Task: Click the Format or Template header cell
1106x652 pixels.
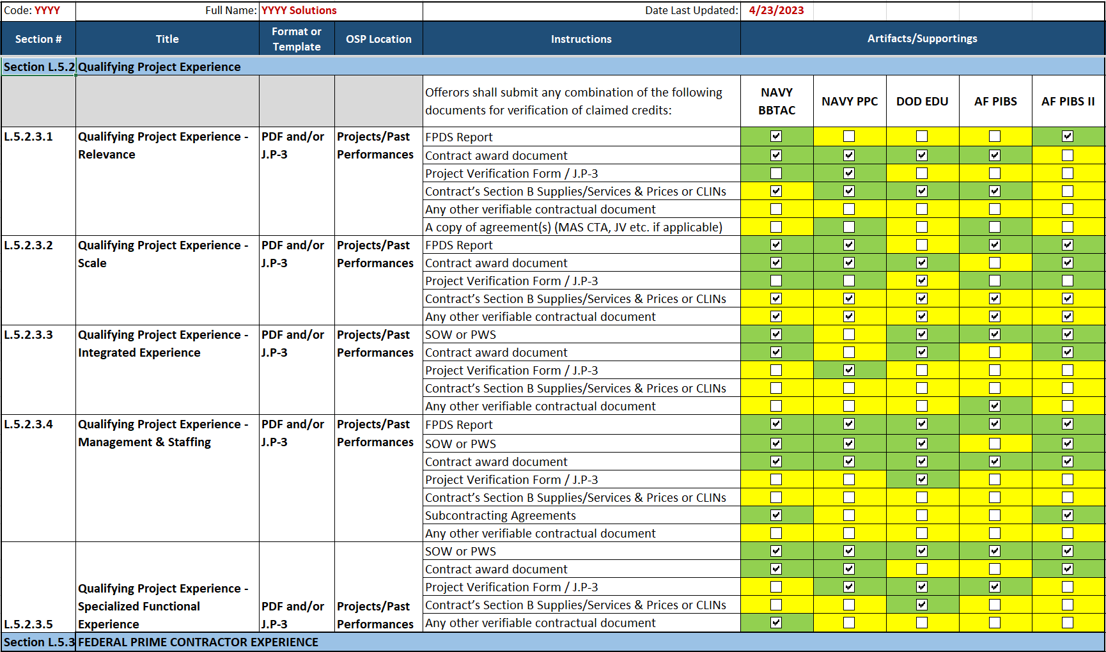Action: 297,38
